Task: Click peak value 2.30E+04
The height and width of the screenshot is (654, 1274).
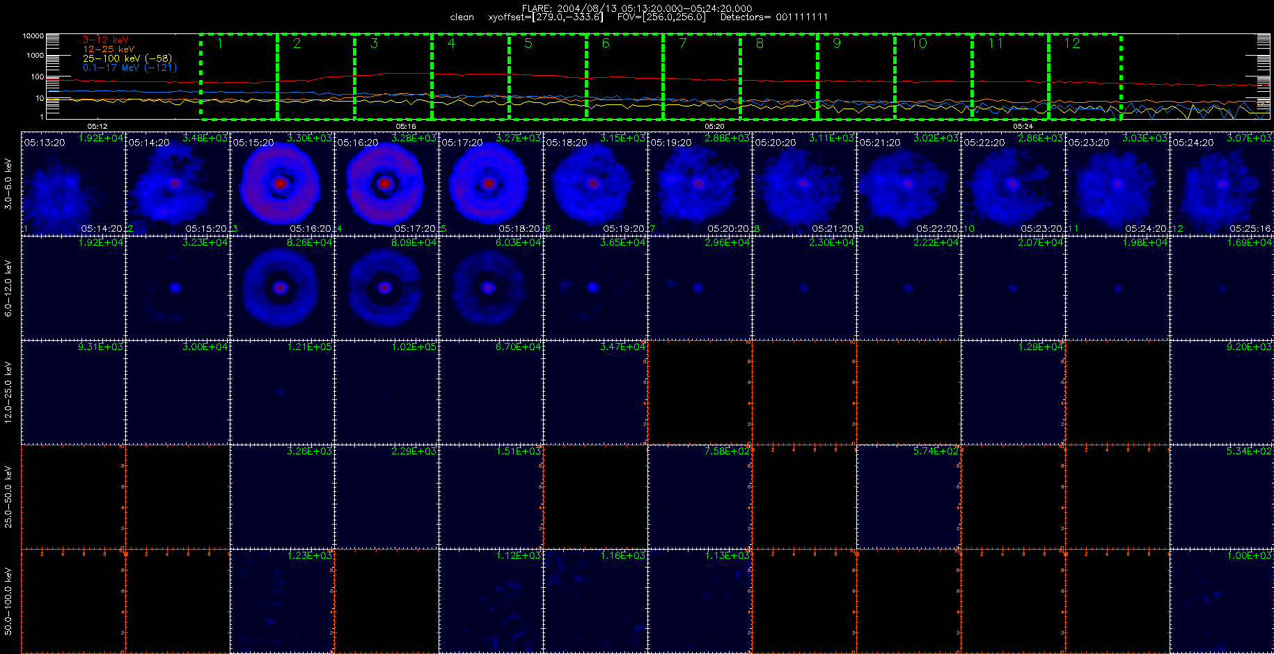Action: (832, 243)
